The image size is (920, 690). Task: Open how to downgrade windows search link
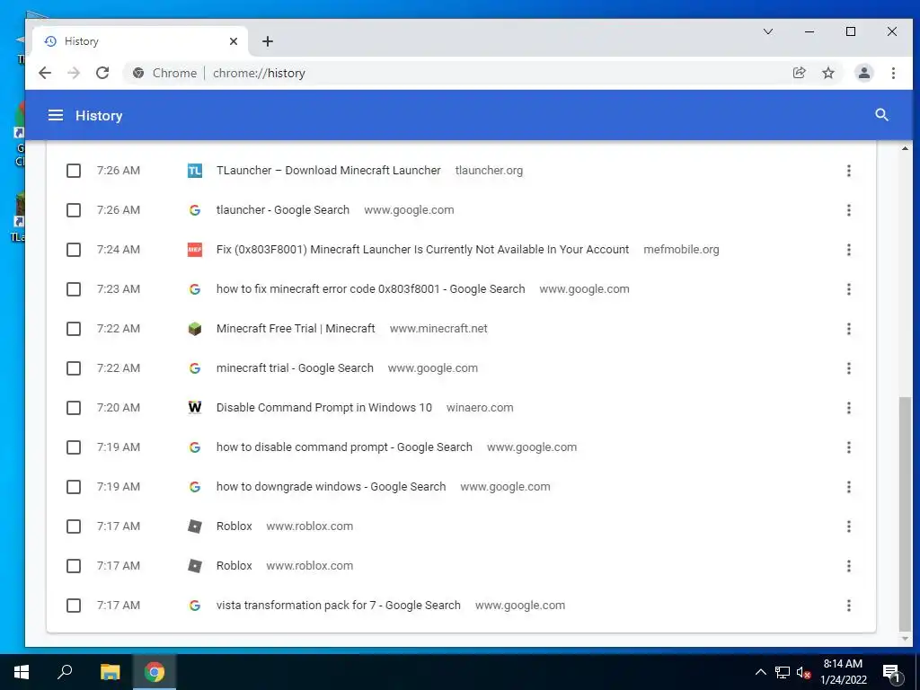tap(331, 487)
